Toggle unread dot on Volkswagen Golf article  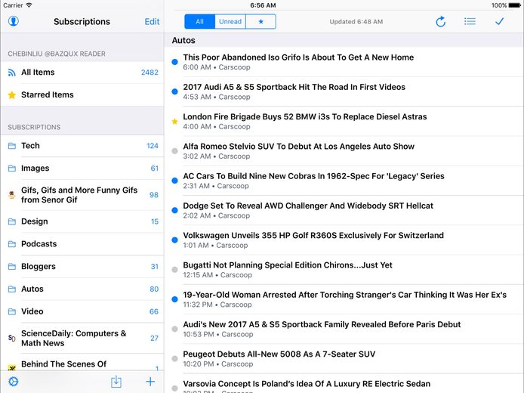(x=174, y=240)
